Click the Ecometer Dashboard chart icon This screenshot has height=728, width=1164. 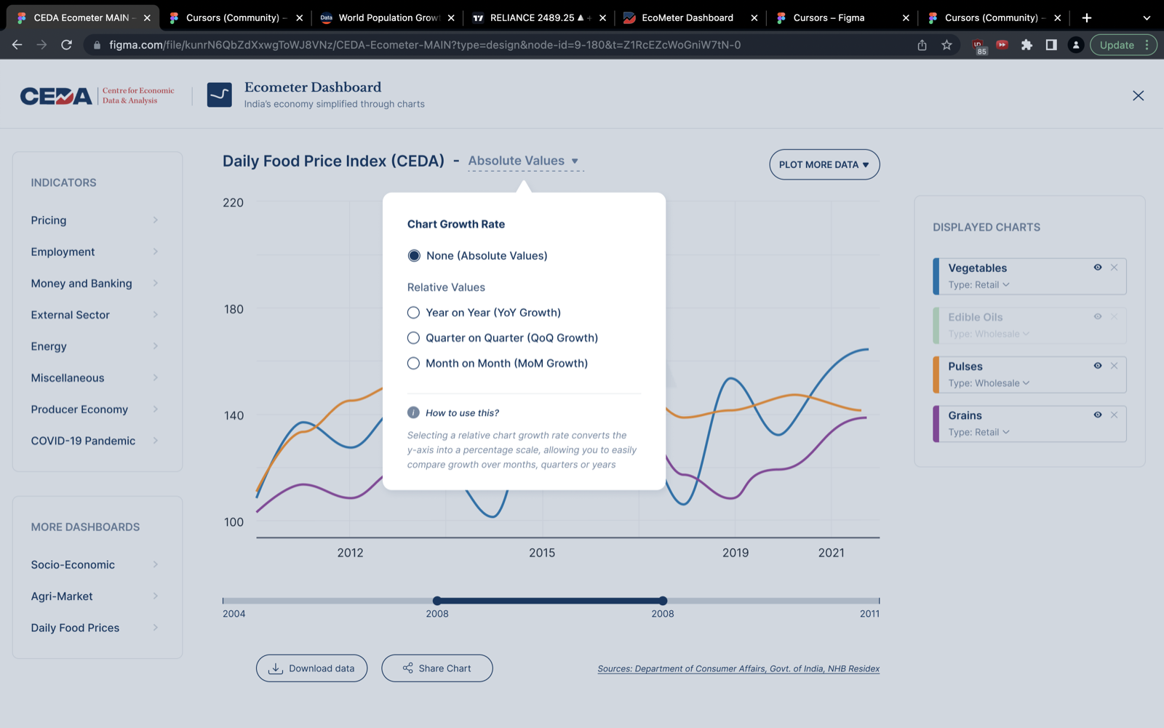tap(220, 95)
